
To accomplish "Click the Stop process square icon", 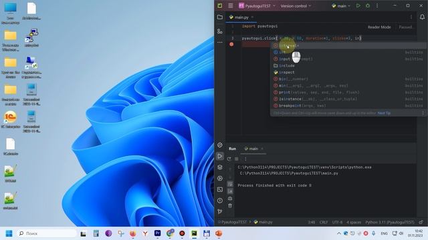I will click(x=237, y=159).
